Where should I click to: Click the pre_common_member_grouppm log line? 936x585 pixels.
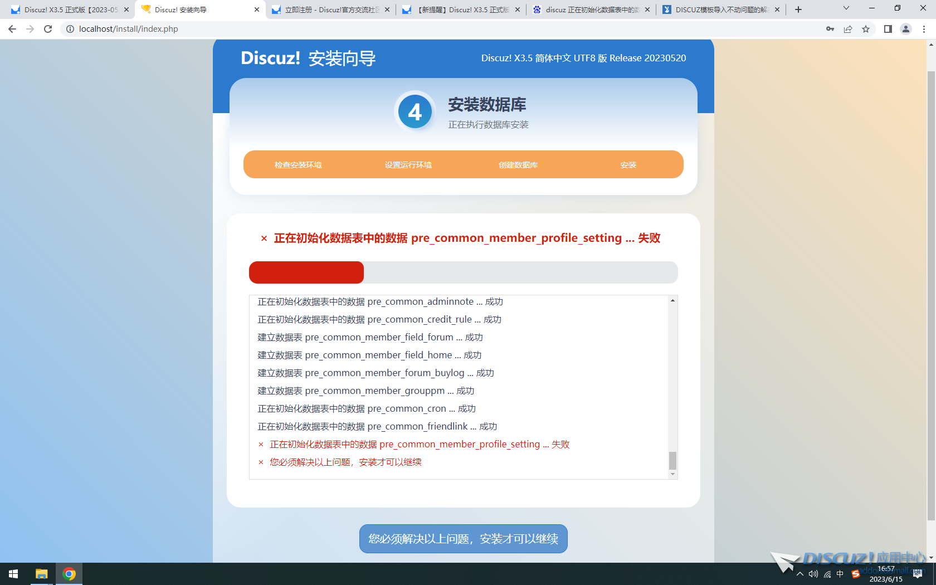[x=366, y=391]
